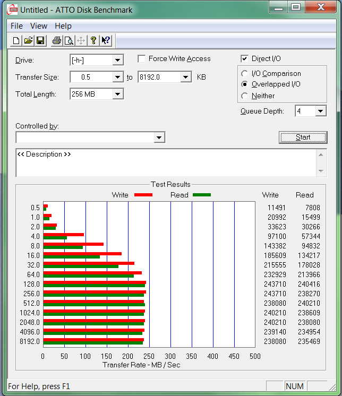Click the New document toolbar icon
Image resolution: width=342 pixels, height=396 pixels.
(x=16, y=40)
